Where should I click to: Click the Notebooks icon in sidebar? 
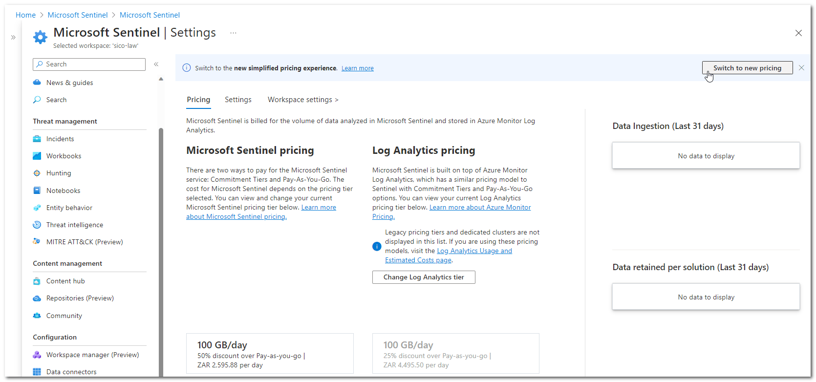coord(37,191)
